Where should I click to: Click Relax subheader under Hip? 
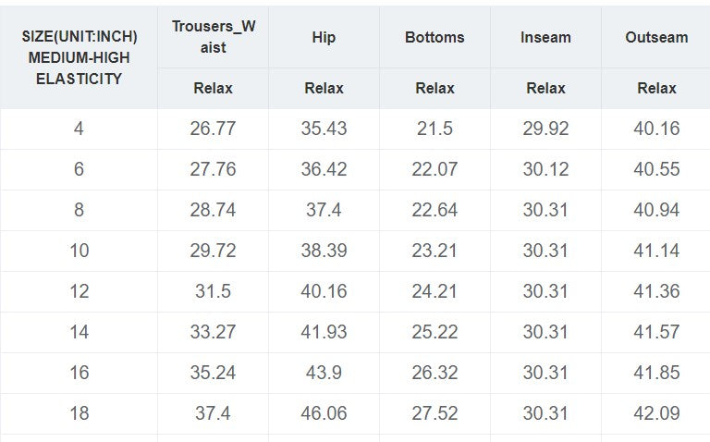tap(324, 88)
